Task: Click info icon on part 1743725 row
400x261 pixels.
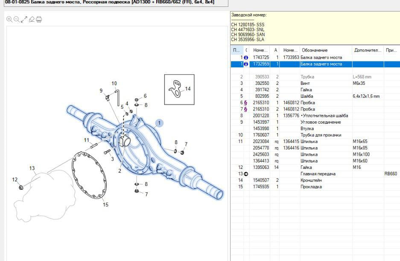Action: pyautogui.click(x=246, y=57)
